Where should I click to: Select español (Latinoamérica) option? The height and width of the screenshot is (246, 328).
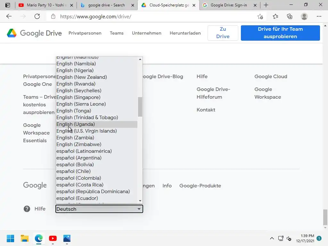(97, 151)
